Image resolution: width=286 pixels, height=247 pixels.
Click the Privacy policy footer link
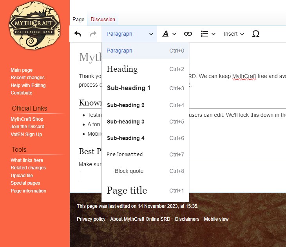click(x=91, y=219)
